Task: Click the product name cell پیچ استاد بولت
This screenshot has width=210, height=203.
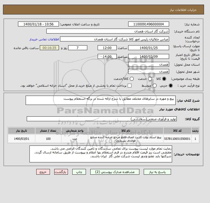Action: (126, 139)
